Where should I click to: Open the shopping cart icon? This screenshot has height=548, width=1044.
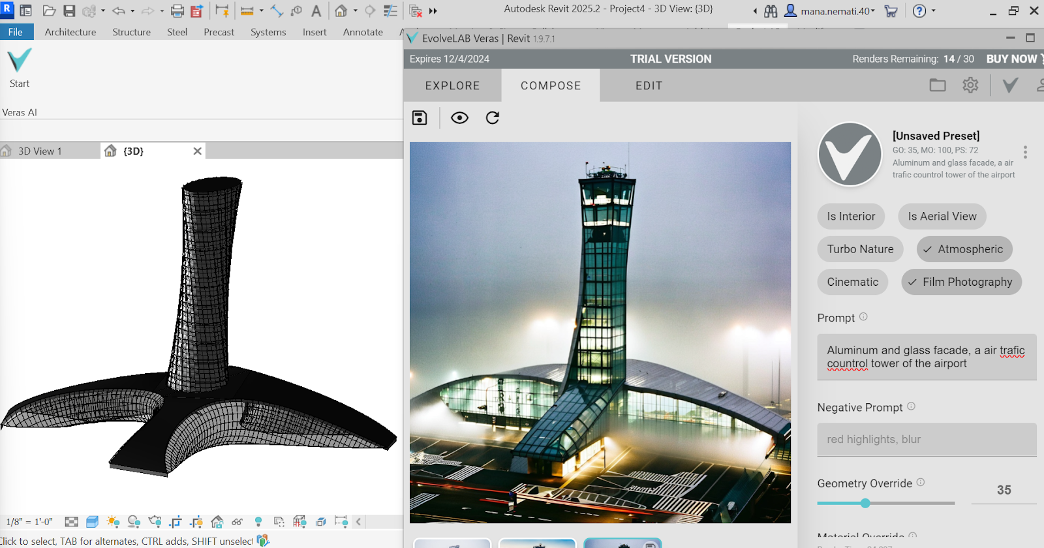pos(891,11)
